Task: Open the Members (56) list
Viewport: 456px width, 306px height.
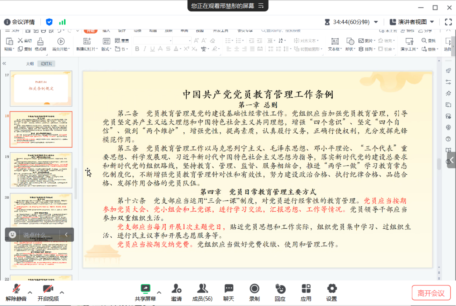Action: click(x=202, y=289)
